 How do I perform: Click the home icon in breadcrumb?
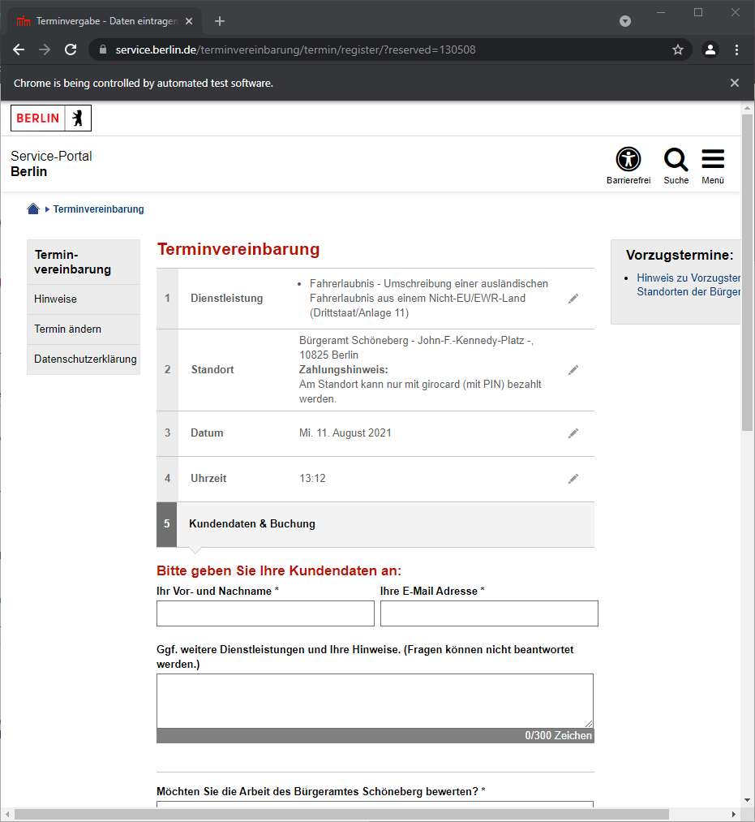coord(33,209)
